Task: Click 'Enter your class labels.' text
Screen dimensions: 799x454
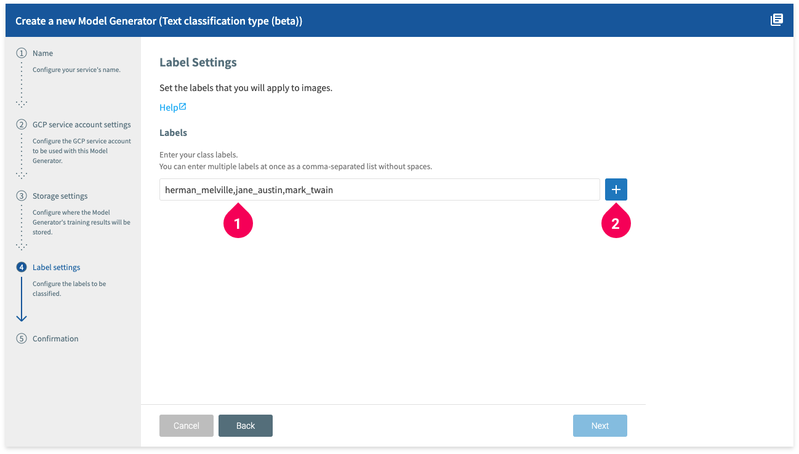Action: click(198, 155)
